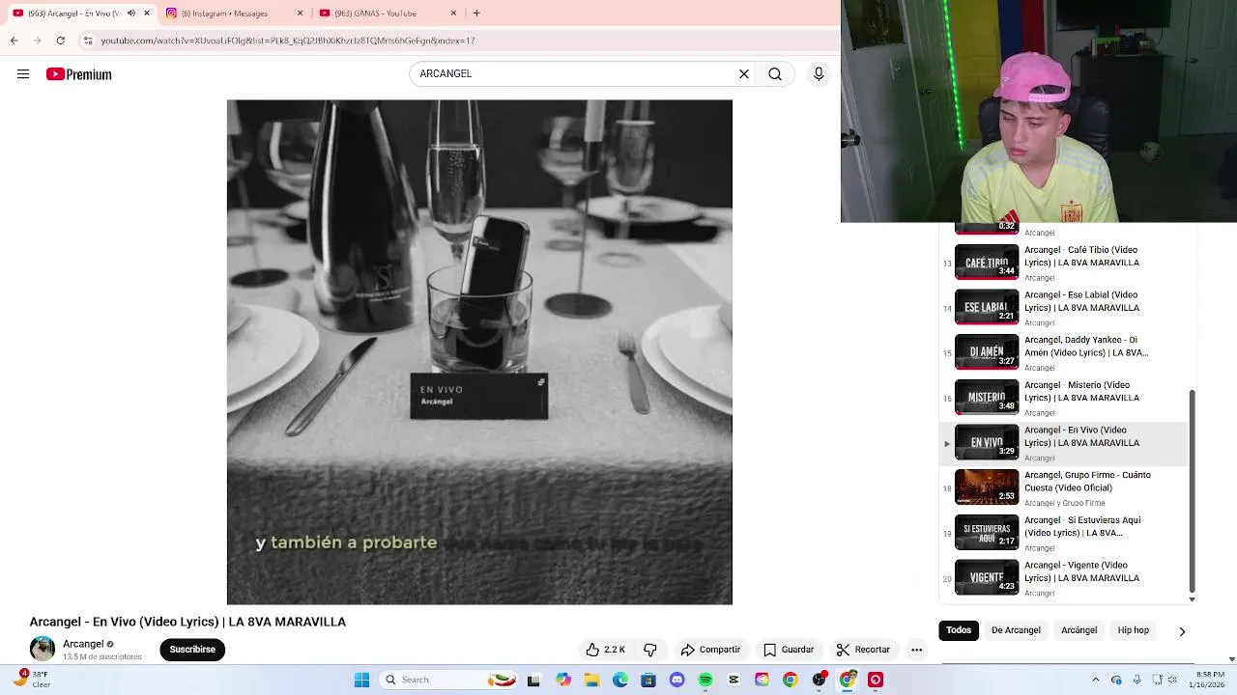Go to YouTube Premium home logo
Viewport: 1237px width, 695px height.
(79, 74)
